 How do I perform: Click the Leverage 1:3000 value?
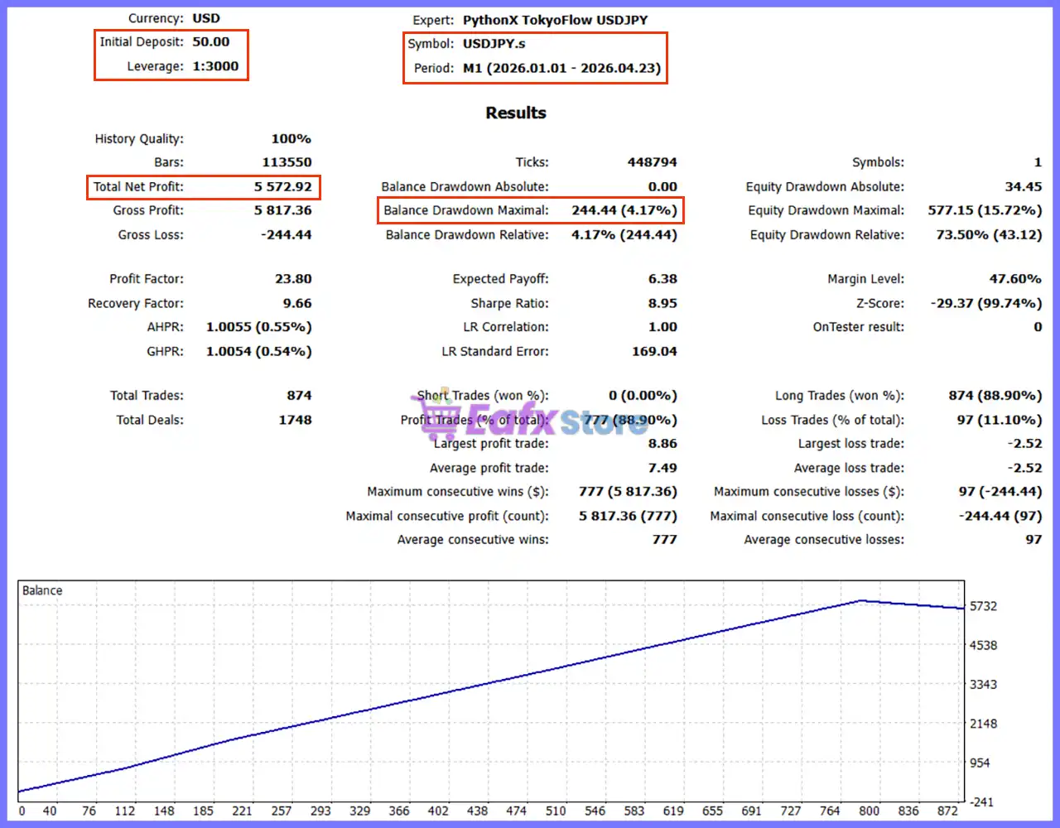click(x=215, y=66)
